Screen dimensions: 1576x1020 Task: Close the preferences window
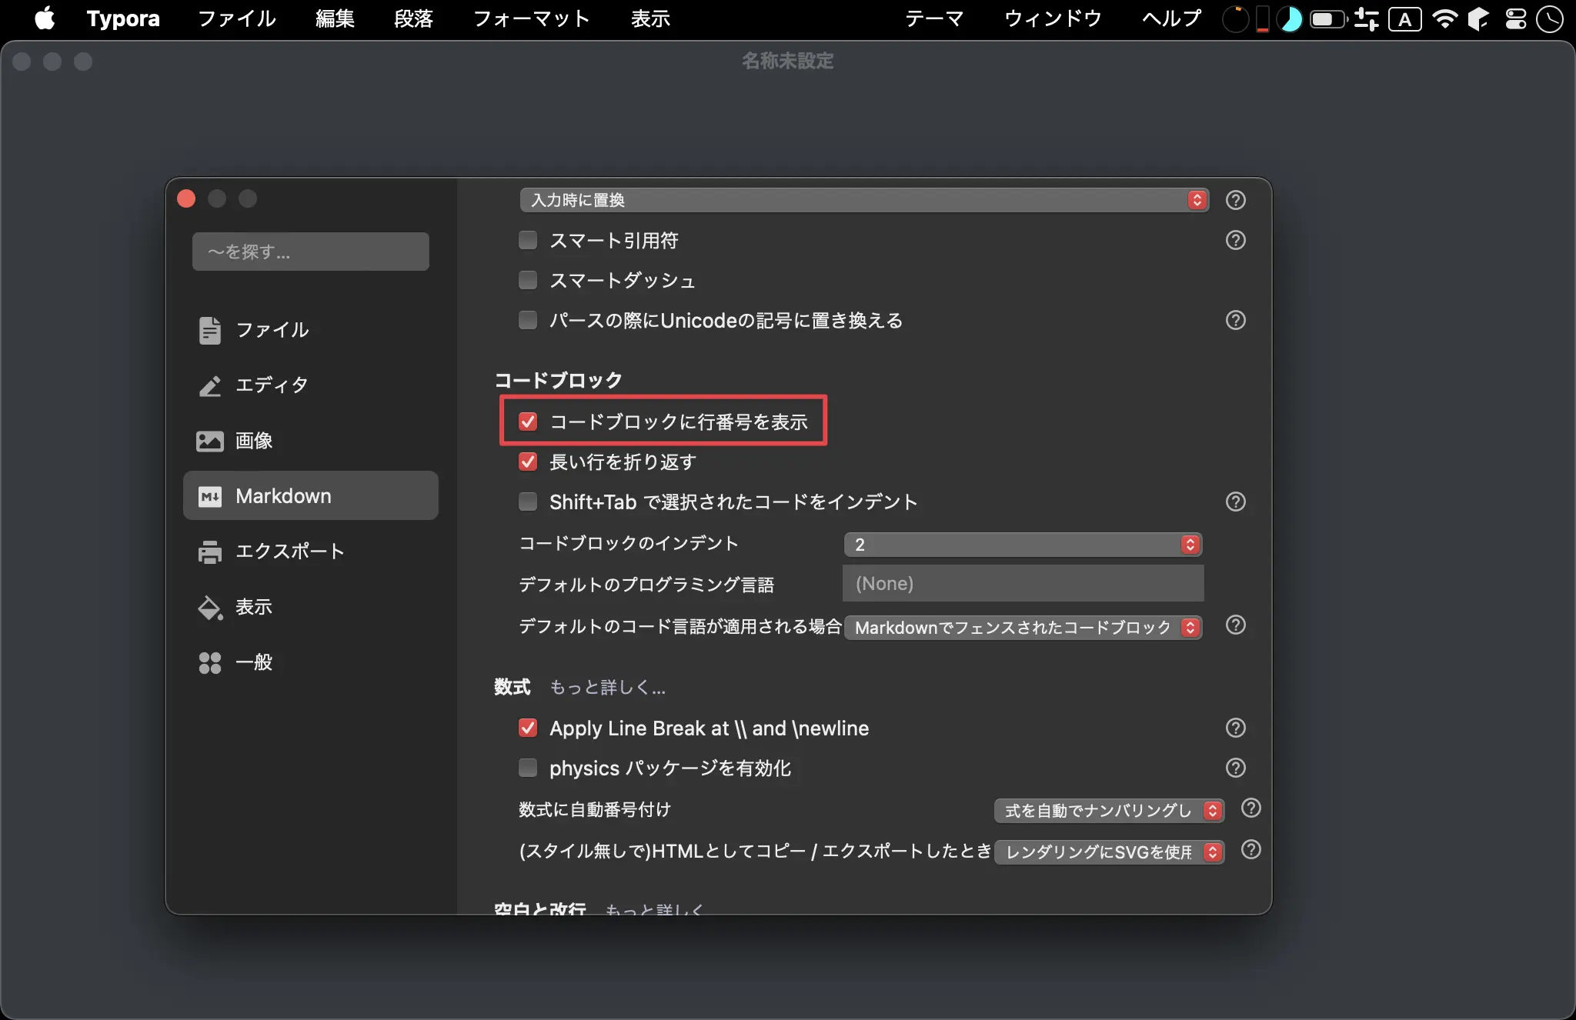tap(186, 199)
